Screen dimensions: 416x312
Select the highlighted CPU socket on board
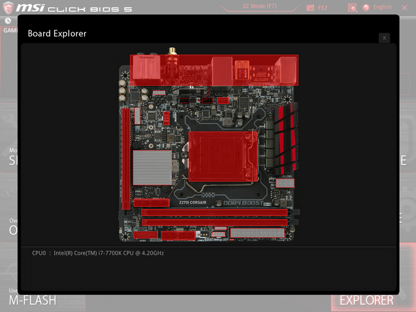223,156
